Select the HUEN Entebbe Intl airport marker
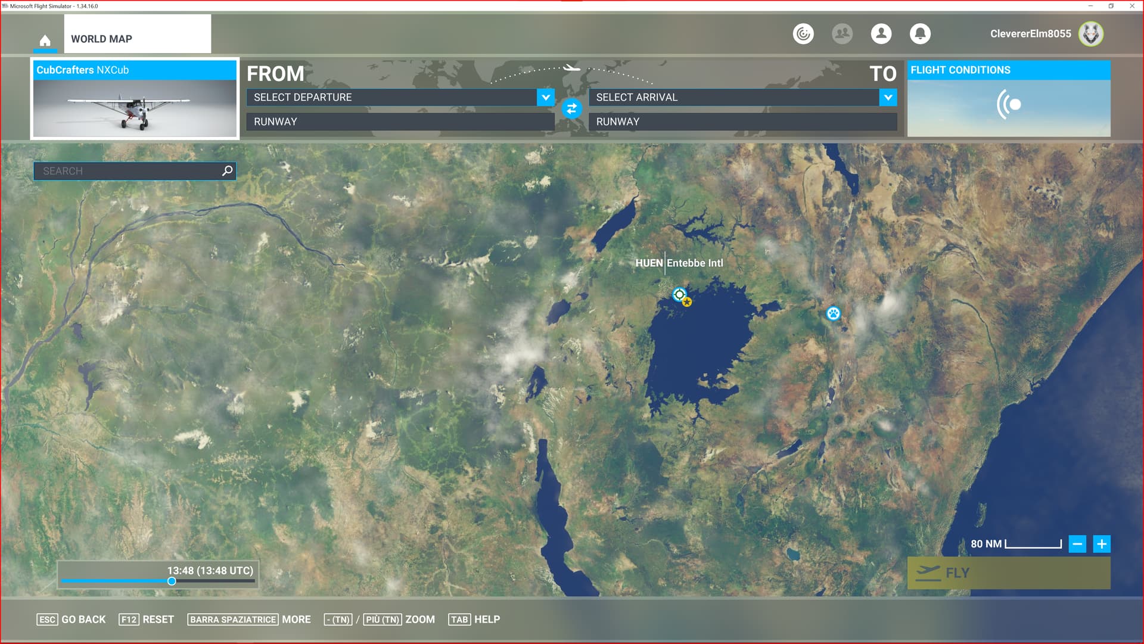 click(x=679, y=294)
